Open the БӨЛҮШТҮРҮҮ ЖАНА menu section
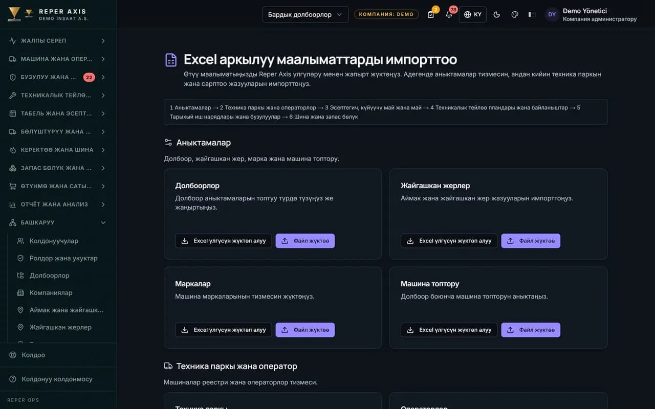The width and height of the screenshot is (655, 409). click(58, 132)
